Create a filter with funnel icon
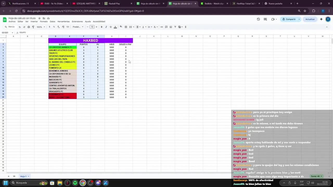Viewport: 333px width, 187px height. (x=175, y=27)
